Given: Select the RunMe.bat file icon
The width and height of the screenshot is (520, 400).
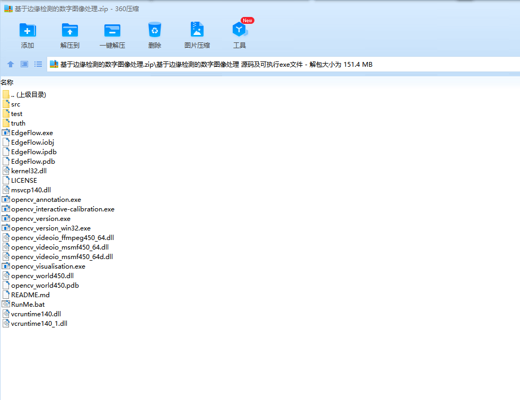Looking at the screenshot, I should pos(6,304).
